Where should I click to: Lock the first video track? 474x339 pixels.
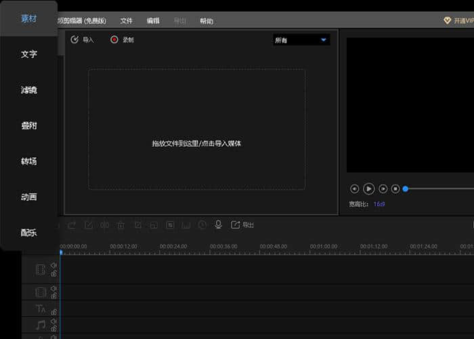coord(53,275)
